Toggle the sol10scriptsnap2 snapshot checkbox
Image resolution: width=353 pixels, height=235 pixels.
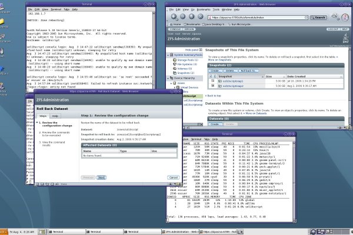(x=212, y=86)
